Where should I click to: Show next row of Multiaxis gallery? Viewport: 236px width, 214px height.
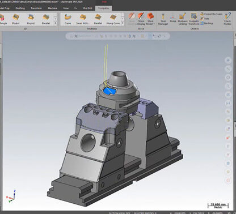point(123,19)
